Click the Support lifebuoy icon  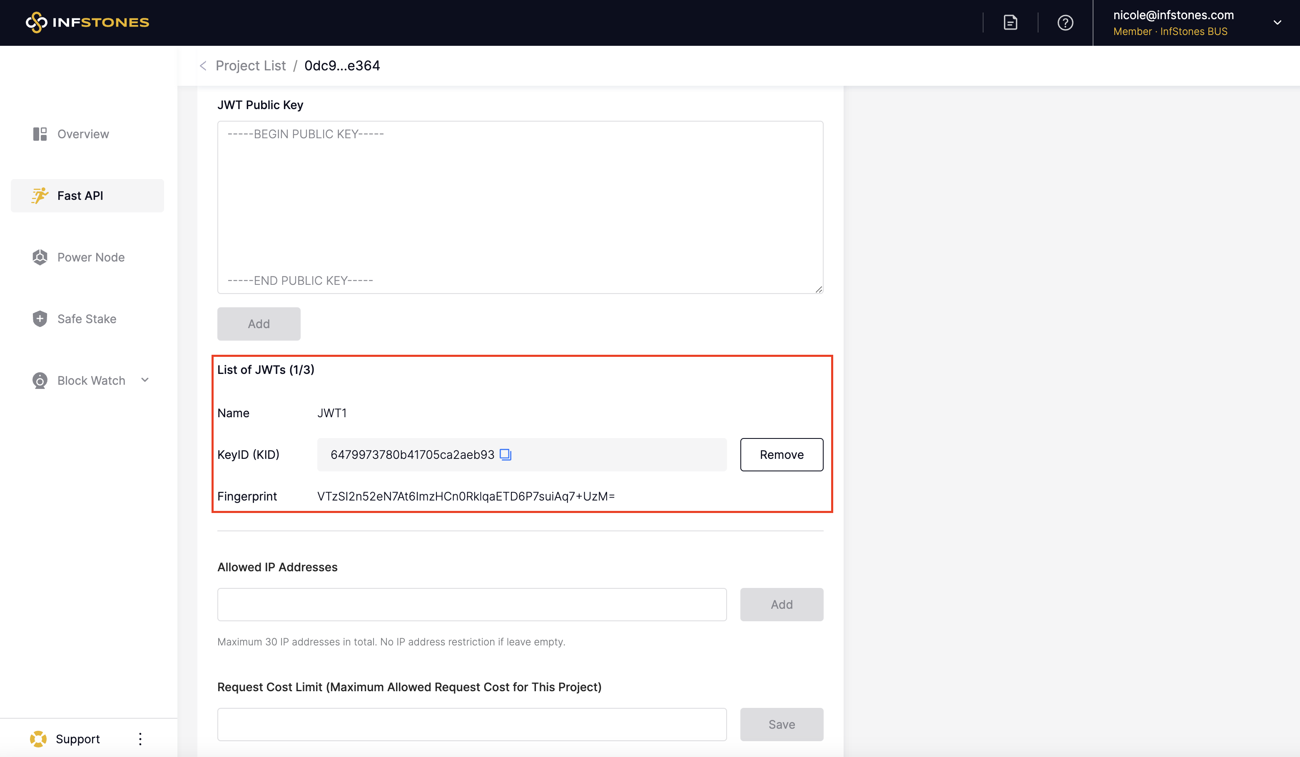click(38, 738)
